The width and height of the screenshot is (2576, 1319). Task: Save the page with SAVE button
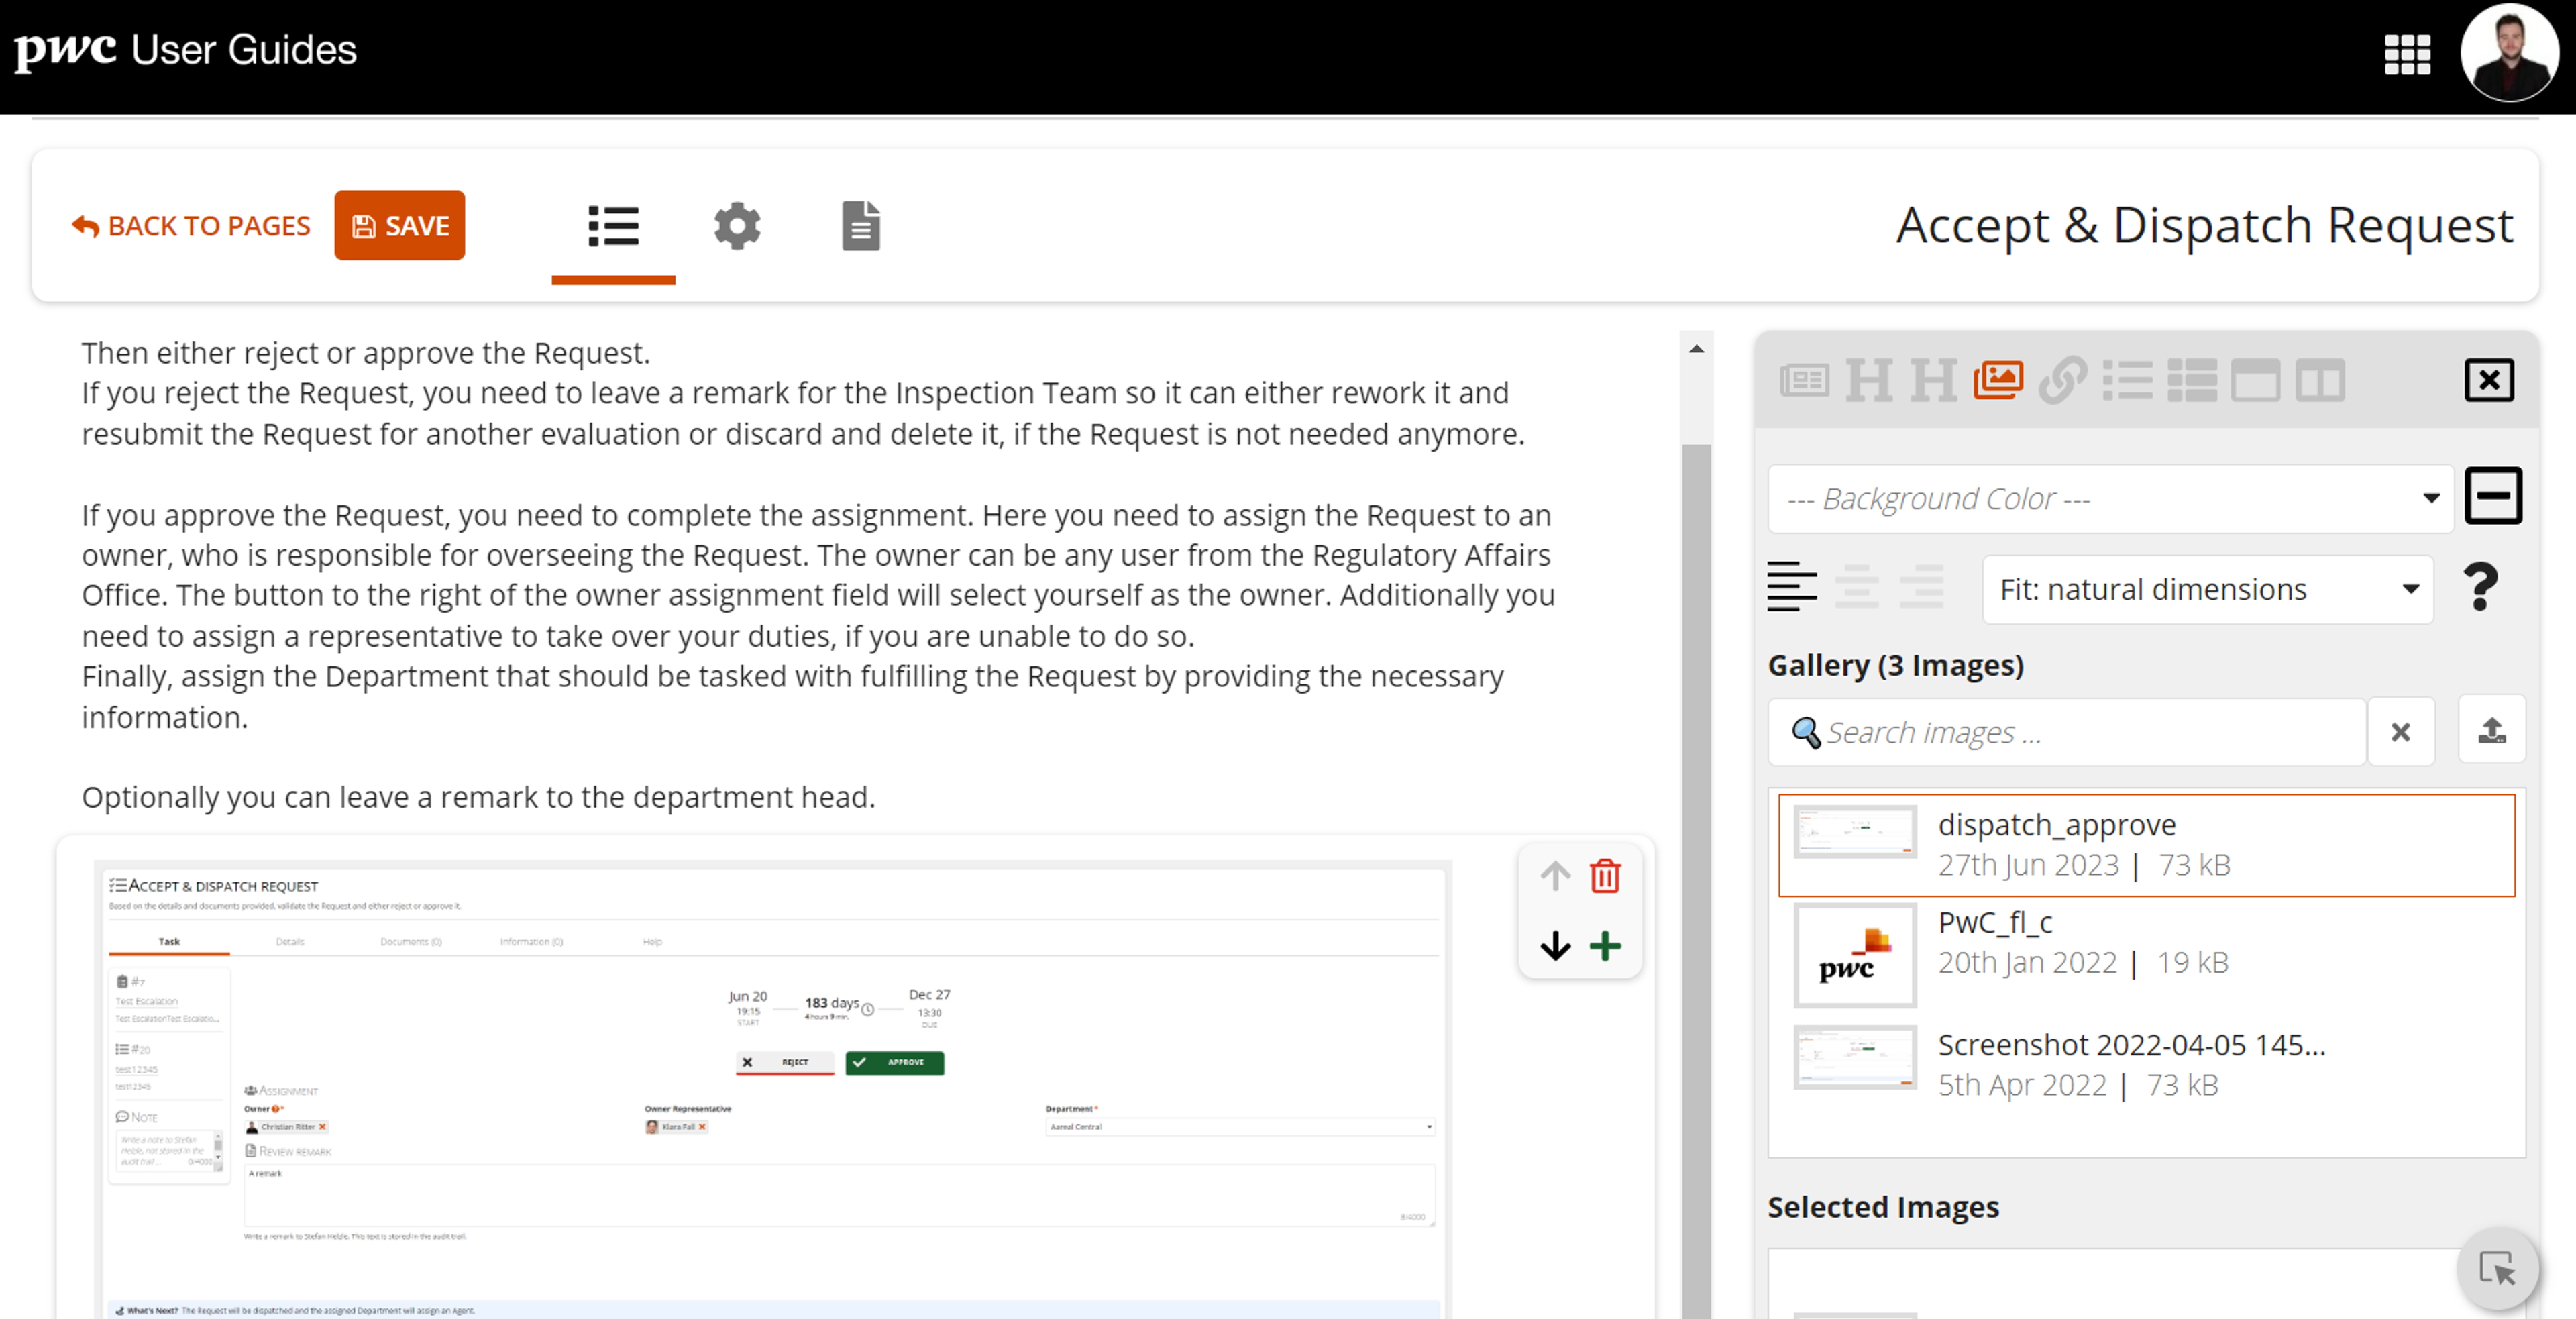pos(399,225)
